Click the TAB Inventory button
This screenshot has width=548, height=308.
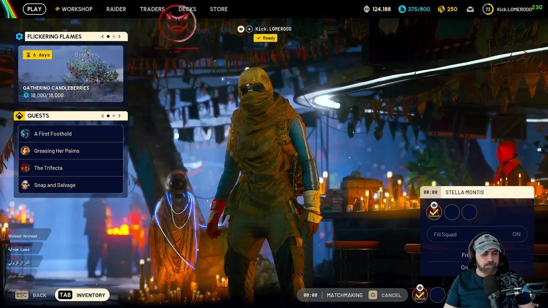click(82, 295)
